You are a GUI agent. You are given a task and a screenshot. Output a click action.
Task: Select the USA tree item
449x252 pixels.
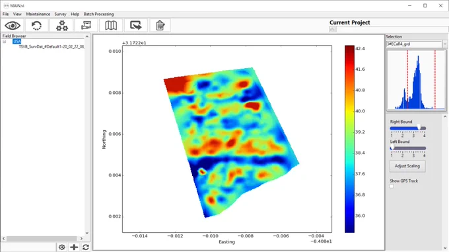pos(17,42)
